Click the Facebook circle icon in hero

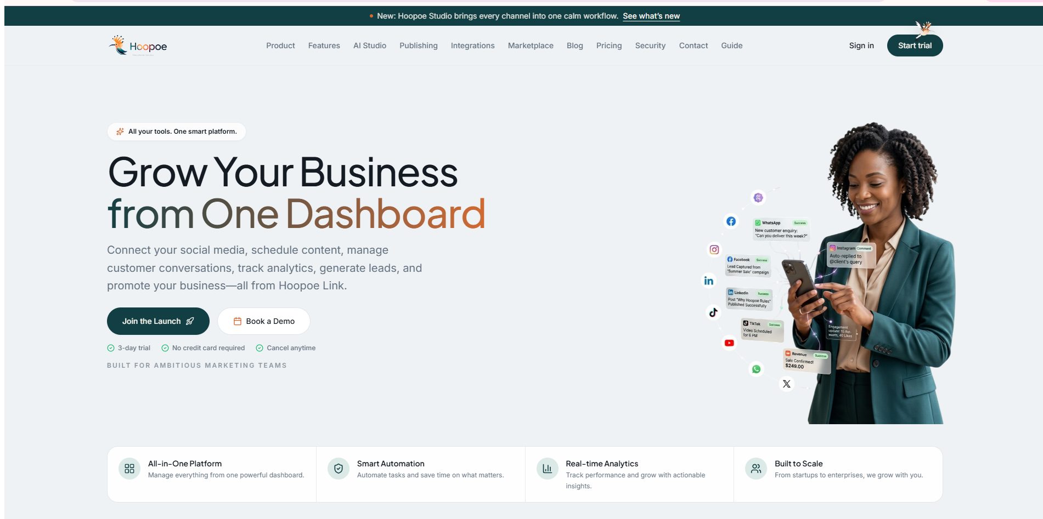[x=731, y=221]
